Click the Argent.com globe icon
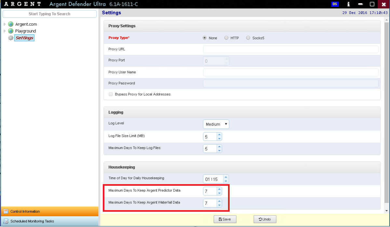Screen dimensions: 390x227 (x=11, y=24)
